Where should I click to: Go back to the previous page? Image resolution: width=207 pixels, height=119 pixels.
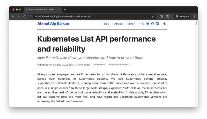tap(13, 16)
